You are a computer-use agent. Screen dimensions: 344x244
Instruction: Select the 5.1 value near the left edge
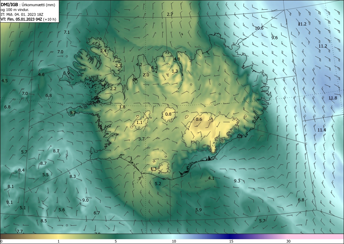pos(23,208)
